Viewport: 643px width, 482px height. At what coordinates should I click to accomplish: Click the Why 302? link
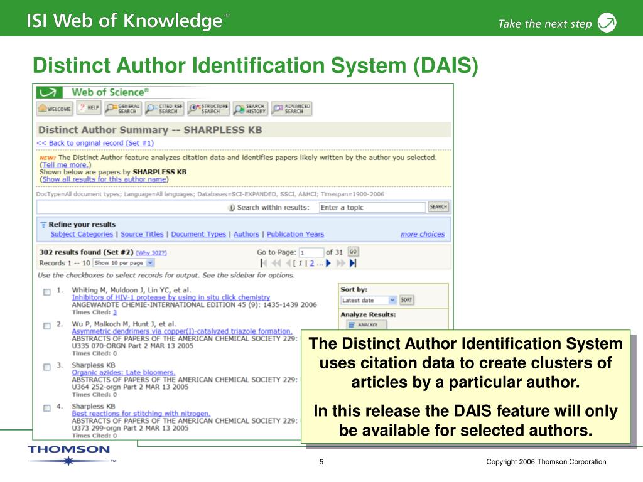151,253
